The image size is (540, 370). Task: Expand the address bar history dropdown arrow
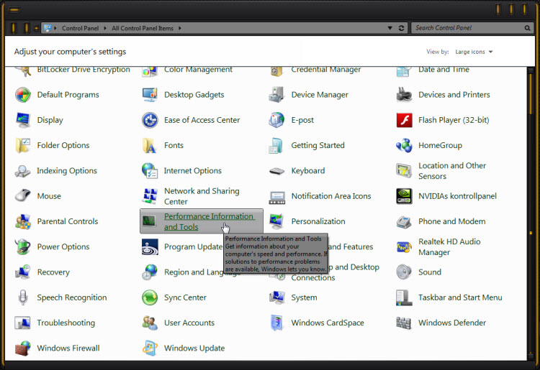point(390,28)
